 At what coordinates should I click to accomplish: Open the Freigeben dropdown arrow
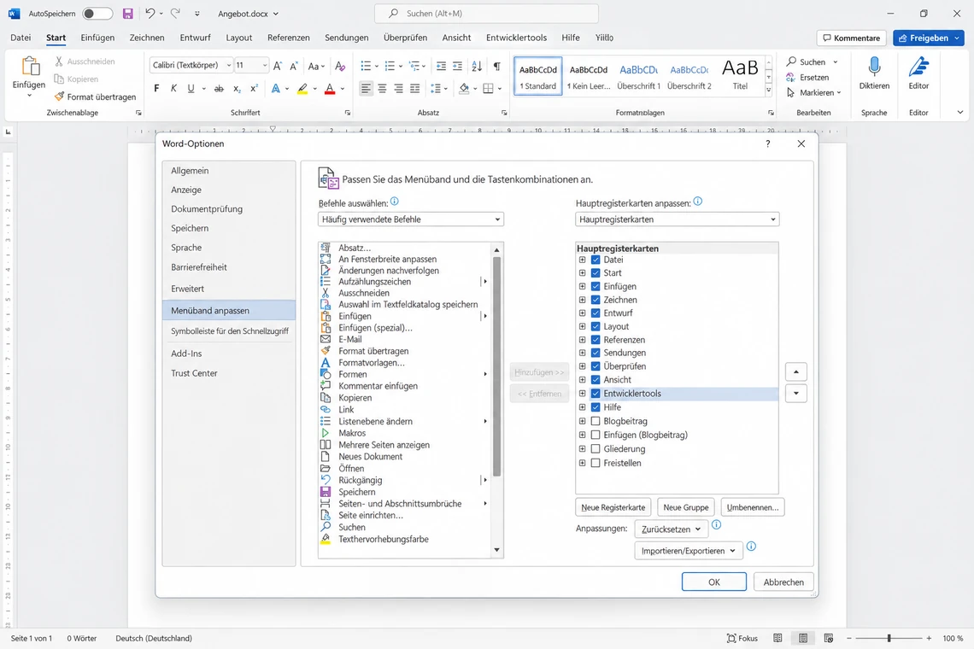[957, 38]
